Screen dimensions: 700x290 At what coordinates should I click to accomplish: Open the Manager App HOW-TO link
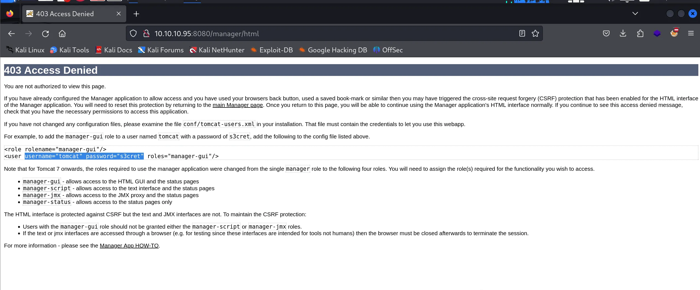click(x=129, y=246)
